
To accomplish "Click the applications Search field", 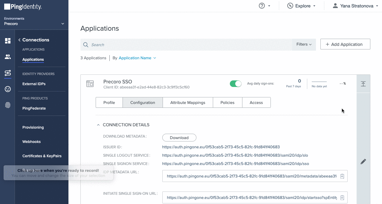I will pyautogui.click(x=186, y=45).
